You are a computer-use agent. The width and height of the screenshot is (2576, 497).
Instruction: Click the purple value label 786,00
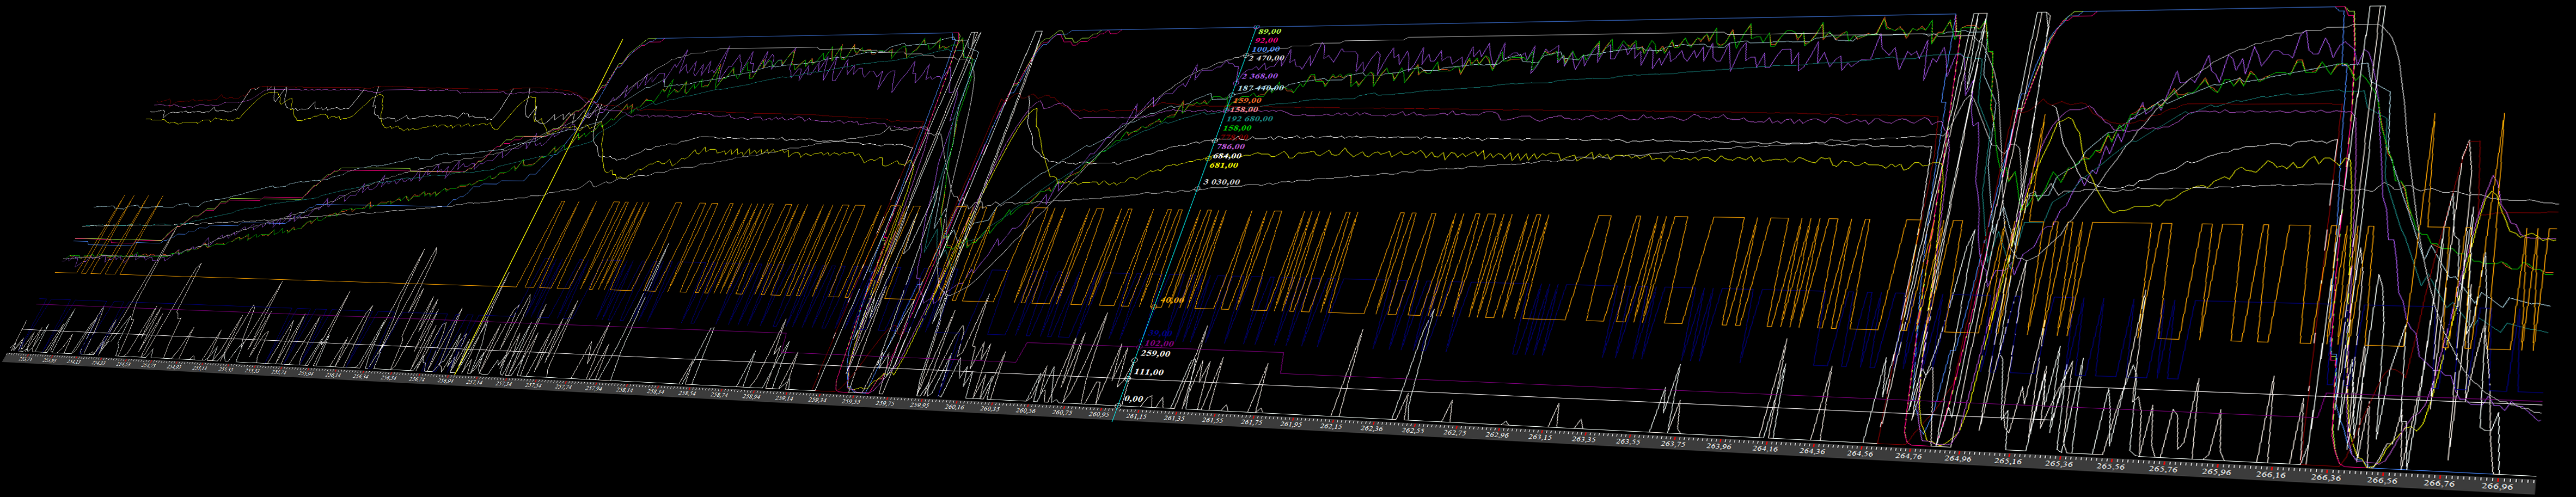(1230, 147)
